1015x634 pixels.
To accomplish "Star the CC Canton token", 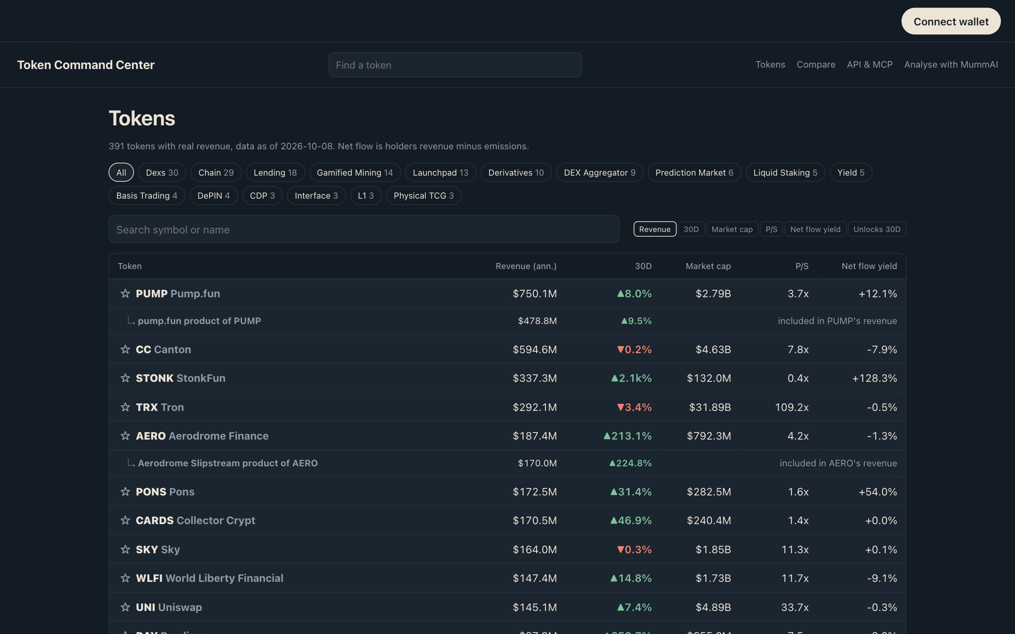I will [x=125, y=349].
